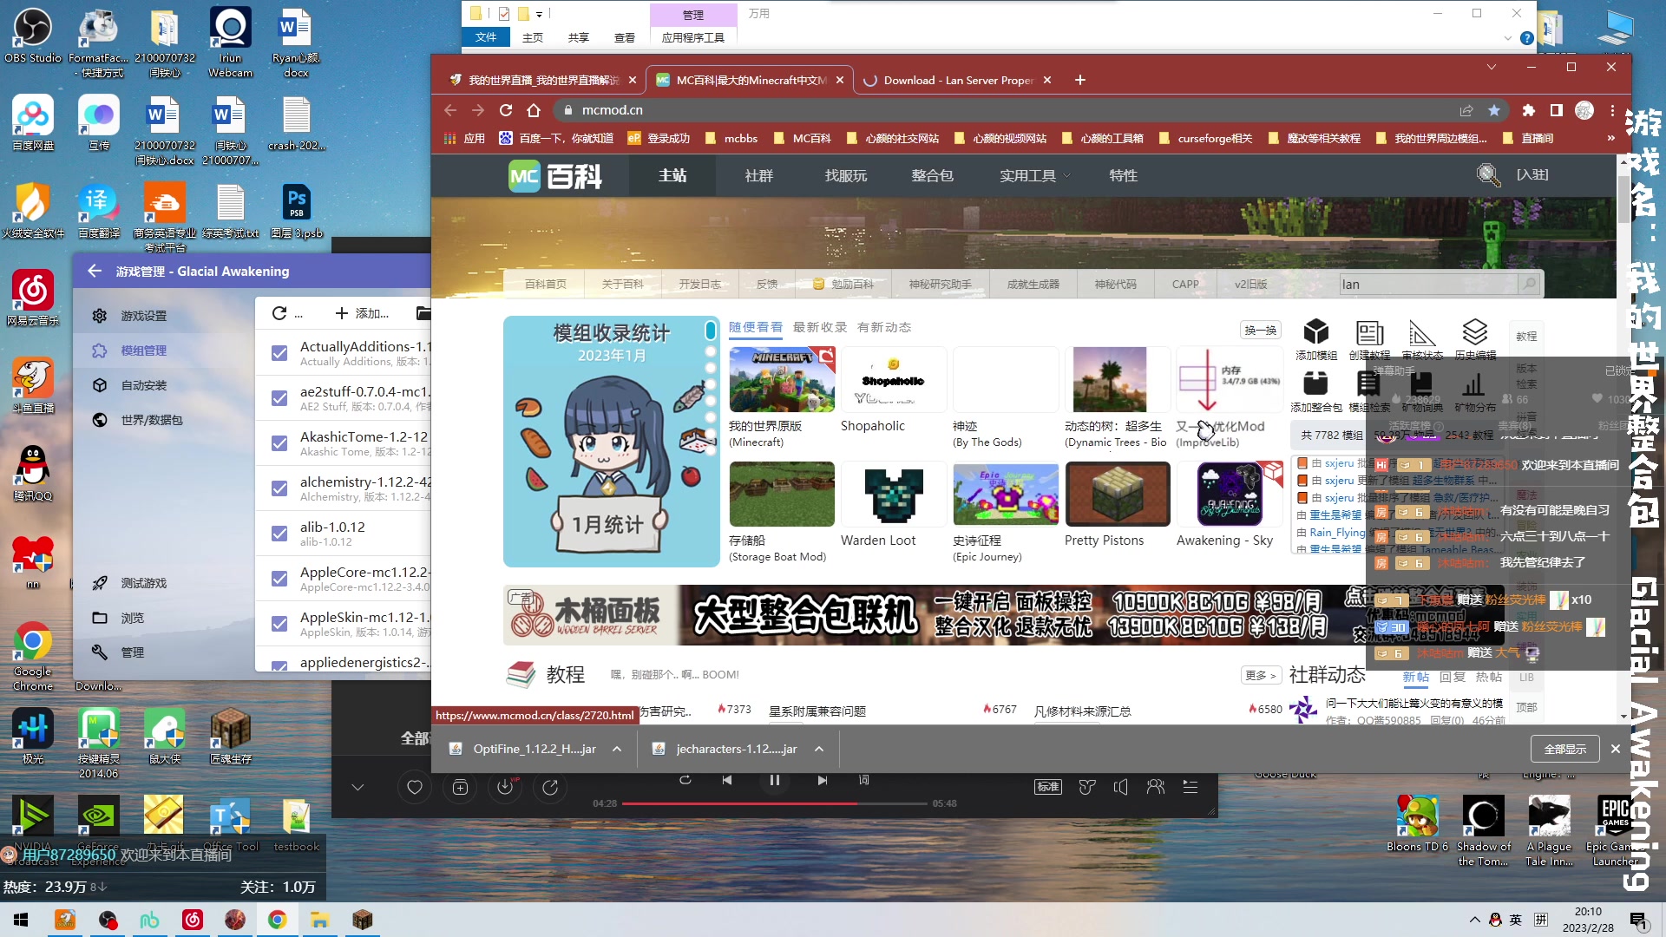This screenshot has width=1666, height=937.
Task: Bookmark this page with the star icon
Action: pyautogui.click(x=1493, y=110)
